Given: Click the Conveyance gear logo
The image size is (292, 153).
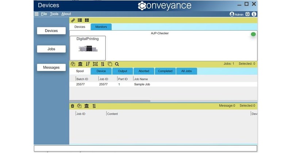Looking at the screenshot, I should tap(142, 6).
